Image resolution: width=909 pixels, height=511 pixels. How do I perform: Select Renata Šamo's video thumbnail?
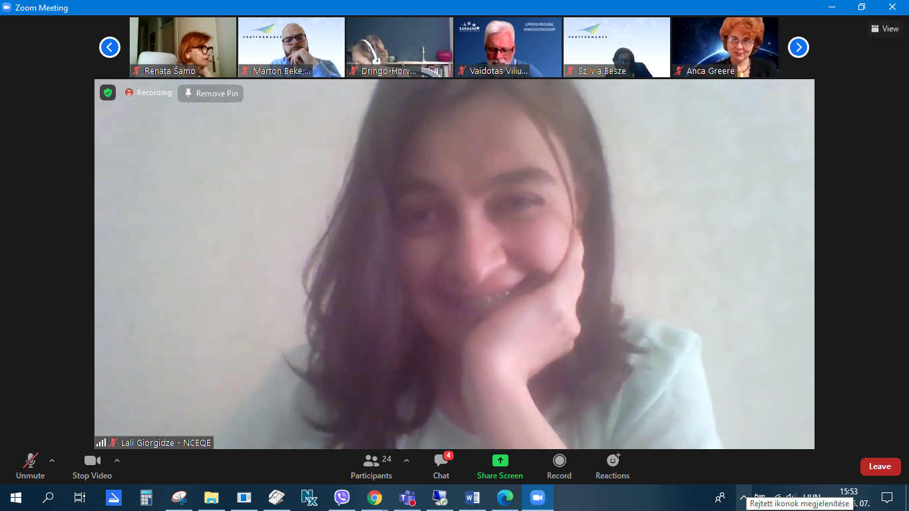tap(183, 47)
